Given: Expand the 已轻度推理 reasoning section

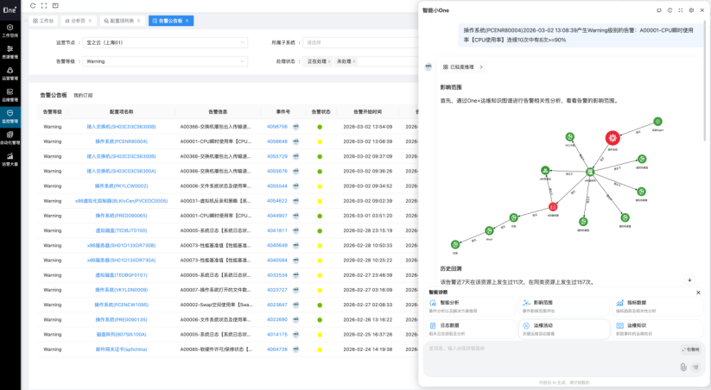Looking at the screenshot, I should tap(463, 67).
